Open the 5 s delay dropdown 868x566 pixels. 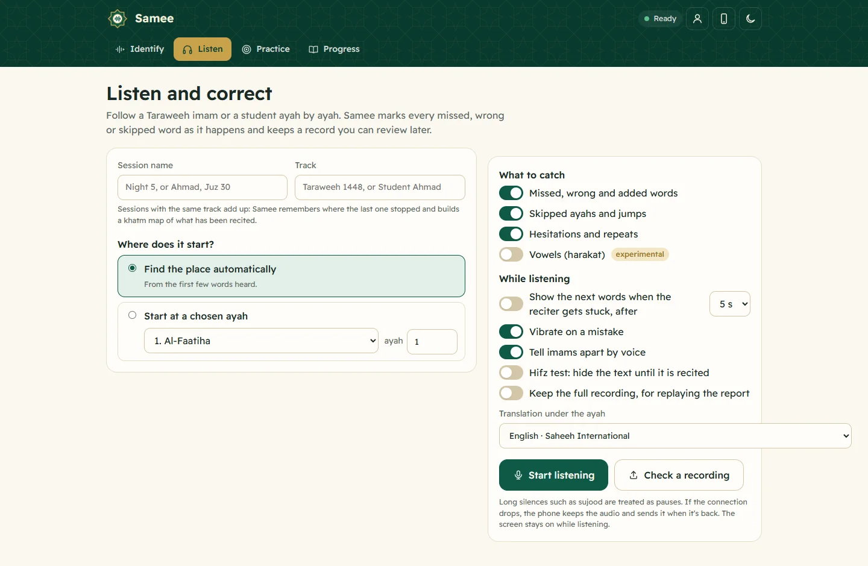click(x=730, y=304)
